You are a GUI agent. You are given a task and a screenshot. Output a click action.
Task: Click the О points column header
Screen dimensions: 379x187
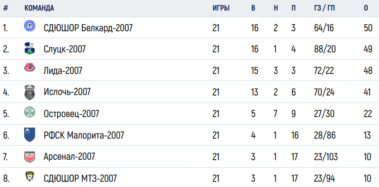[x=366, y=8]
